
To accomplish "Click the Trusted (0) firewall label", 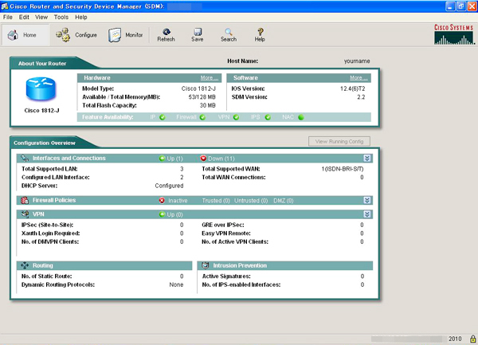I will tap(216, 201).
